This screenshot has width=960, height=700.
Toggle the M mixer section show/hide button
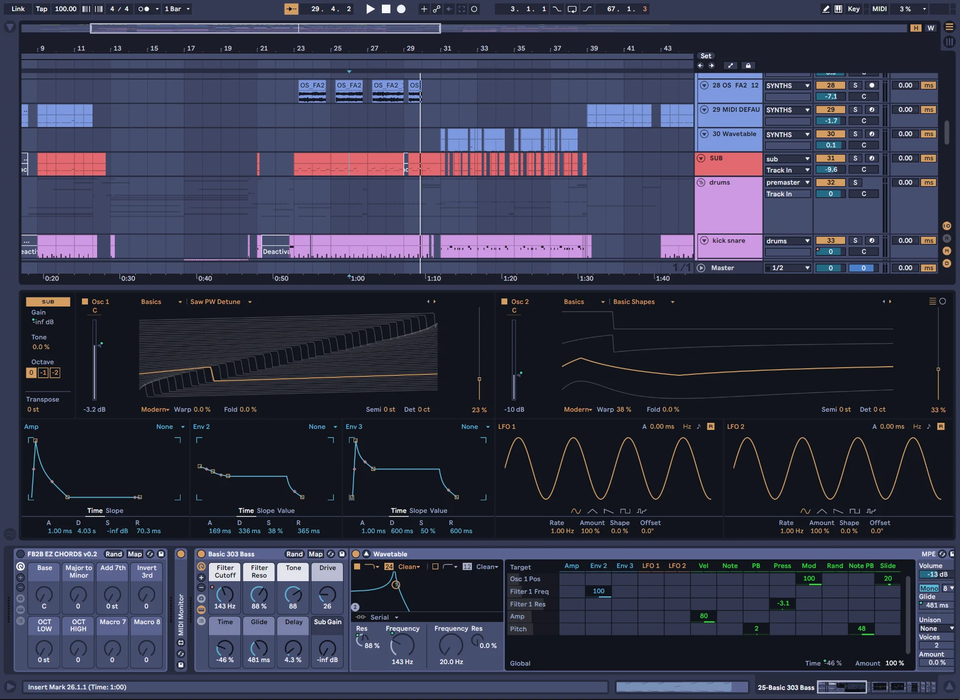(947, 251)
